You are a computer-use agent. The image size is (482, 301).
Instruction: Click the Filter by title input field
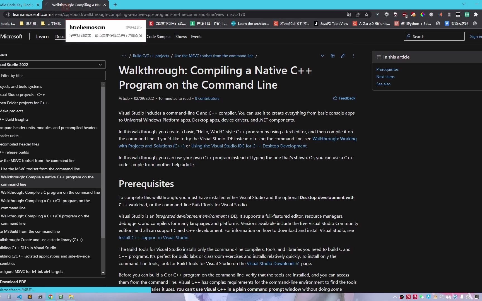(x=52, y=76)
